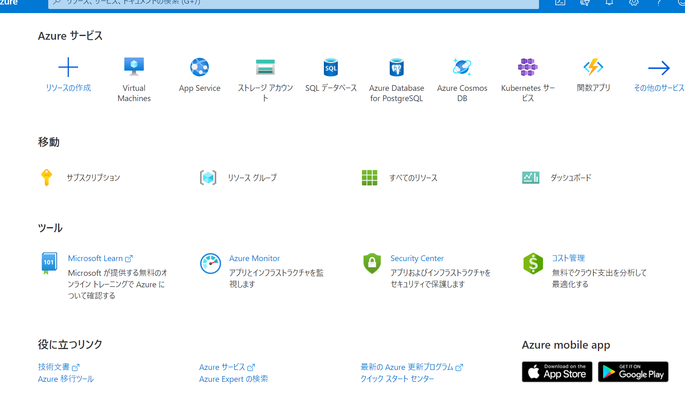Viewport: 685px width, 399px height.
Task: Open the リソースの作成 link text
Action: [x=68, y=88]
